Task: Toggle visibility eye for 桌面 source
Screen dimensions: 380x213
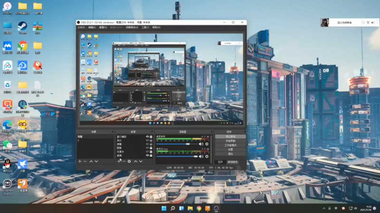Action: click(147, 155)
